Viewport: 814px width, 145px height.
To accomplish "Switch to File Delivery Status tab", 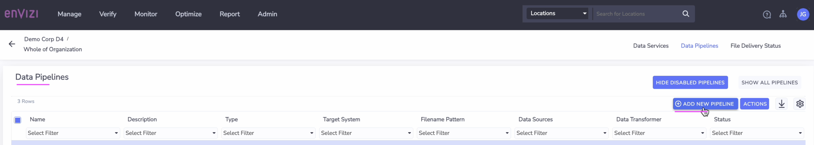I will tap(755, 46).
